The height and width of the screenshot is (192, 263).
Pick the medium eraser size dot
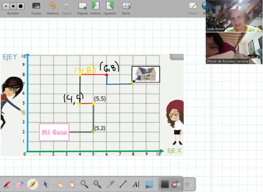pyautogui.click(x=13, y=6)
